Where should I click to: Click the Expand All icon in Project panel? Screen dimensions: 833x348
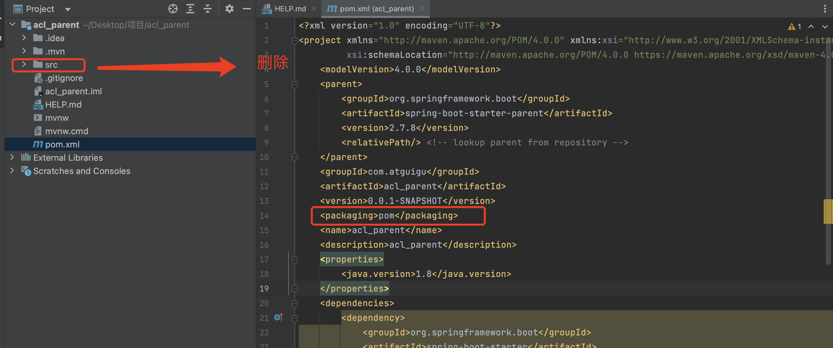click(x=190, y=9)
